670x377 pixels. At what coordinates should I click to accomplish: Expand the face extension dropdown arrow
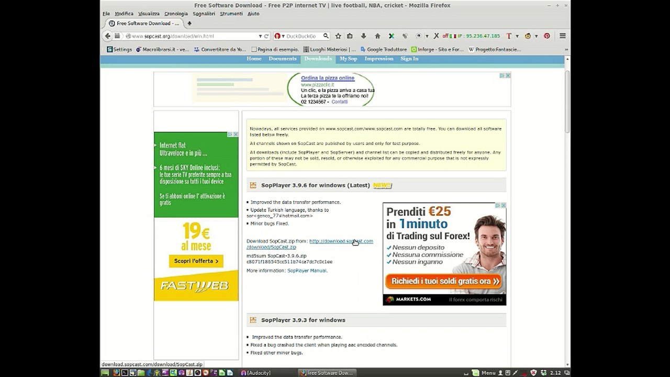point(536,36)
